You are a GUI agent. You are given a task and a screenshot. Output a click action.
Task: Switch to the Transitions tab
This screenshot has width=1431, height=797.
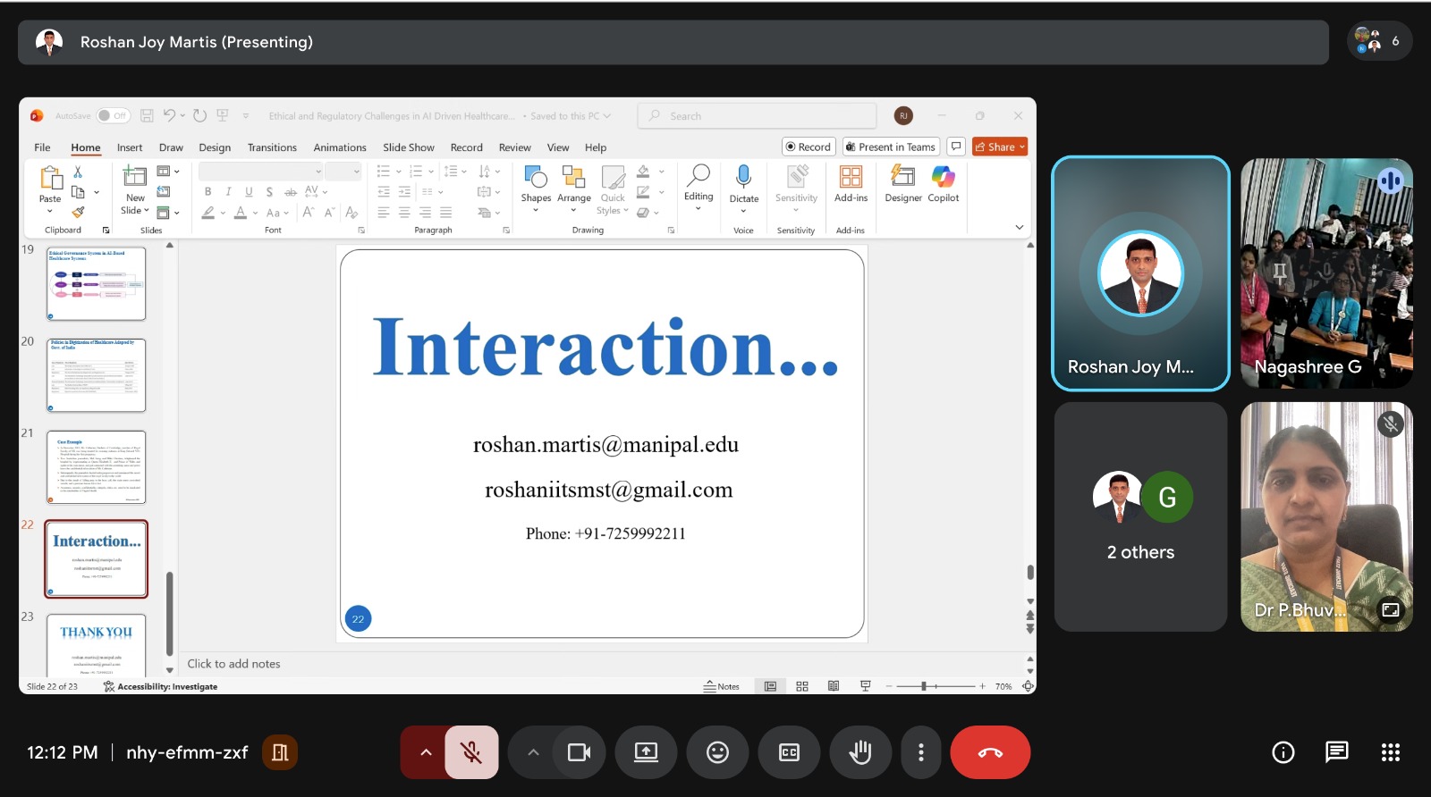coord(272,147)
